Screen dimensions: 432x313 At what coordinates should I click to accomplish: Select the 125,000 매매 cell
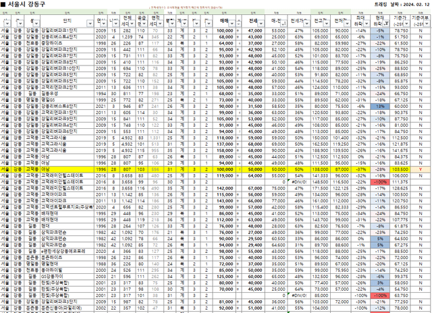(x=224, y=277)
